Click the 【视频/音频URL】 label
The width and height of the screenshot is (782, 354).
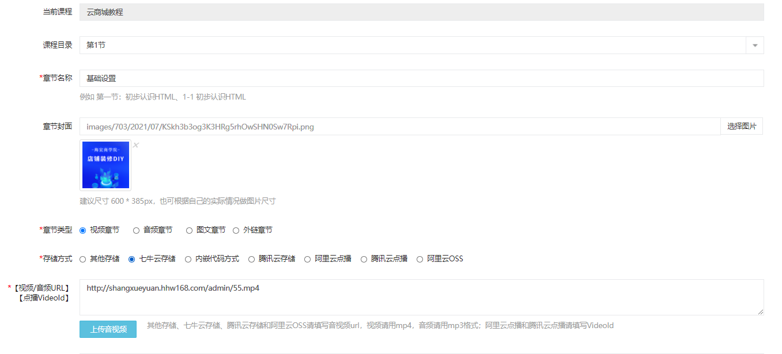40,287
